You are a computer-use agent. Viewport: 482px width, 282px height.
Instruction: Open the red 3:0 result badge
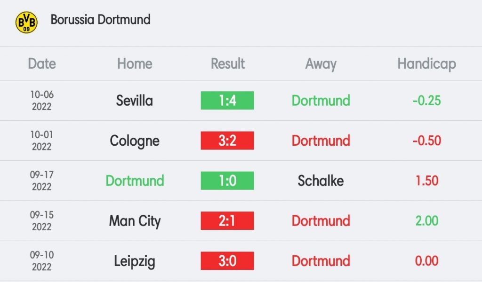pyautogui.click(x=227, y=261)
